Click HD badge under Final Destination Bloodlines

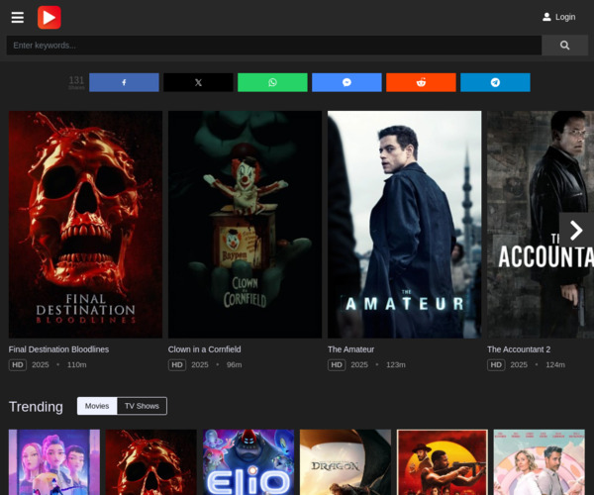(18, 364)
